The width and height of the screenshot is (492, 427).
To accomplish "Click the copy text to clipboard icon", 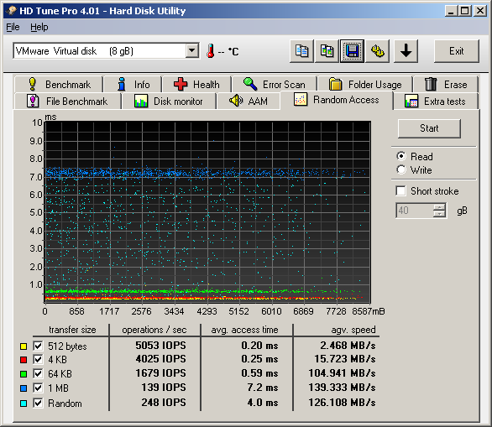I will click(x=301, y=51).
